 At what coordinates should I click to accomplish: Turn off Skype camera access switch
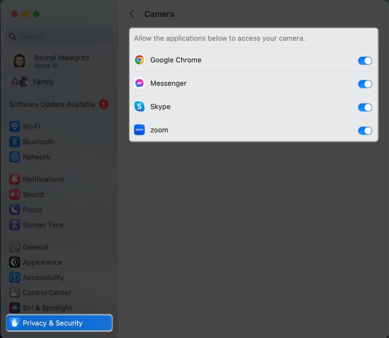[x=365, y=107]
